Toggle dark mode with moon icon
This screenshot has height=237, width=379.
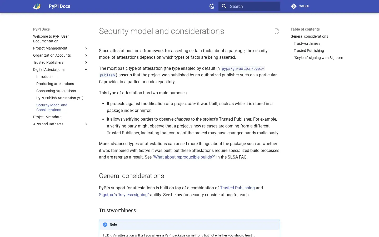point(212,6)
